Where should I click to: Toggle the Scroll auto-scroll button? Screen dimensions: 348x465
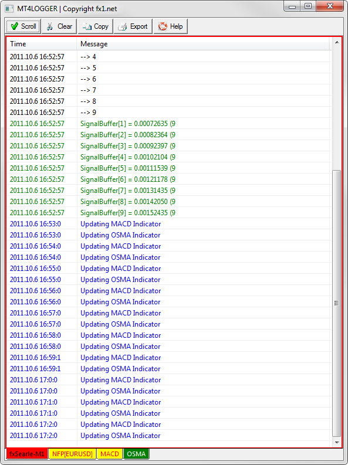[x=23, y=26]
